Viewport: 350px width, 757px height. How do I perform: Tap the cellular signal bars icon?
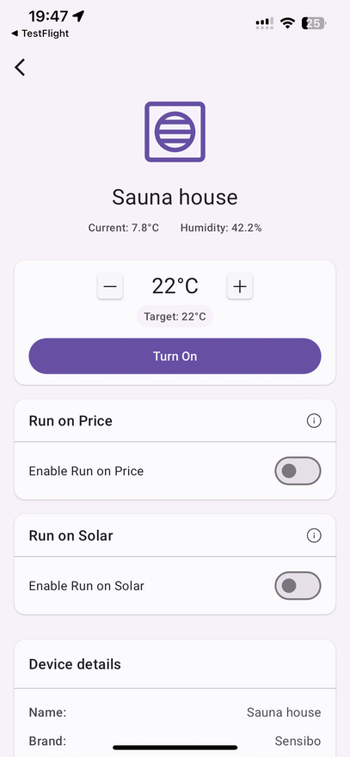(264, 22)
